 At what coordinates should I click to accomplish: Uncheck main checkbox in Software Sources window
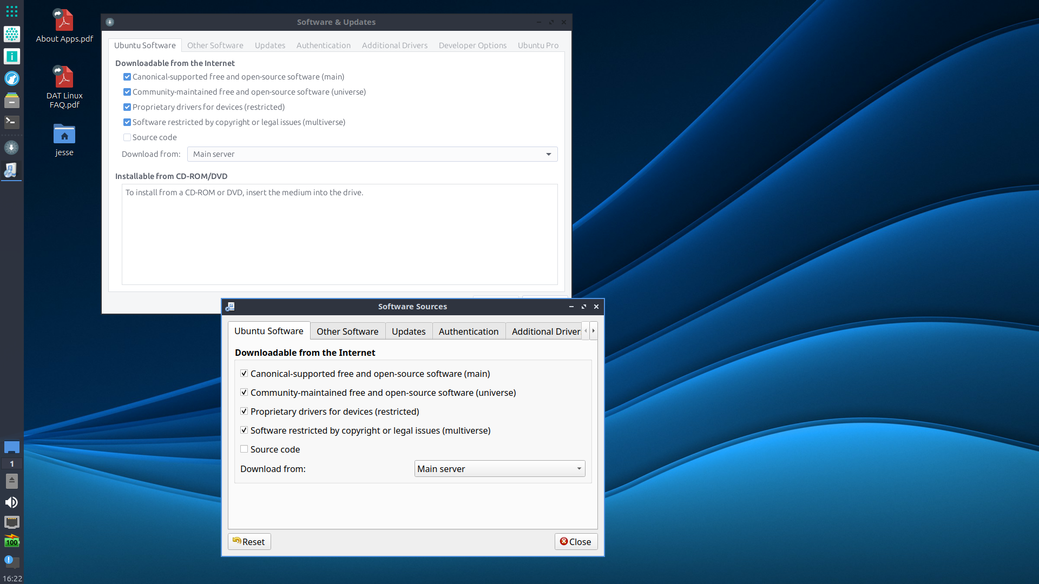[244, 374]
